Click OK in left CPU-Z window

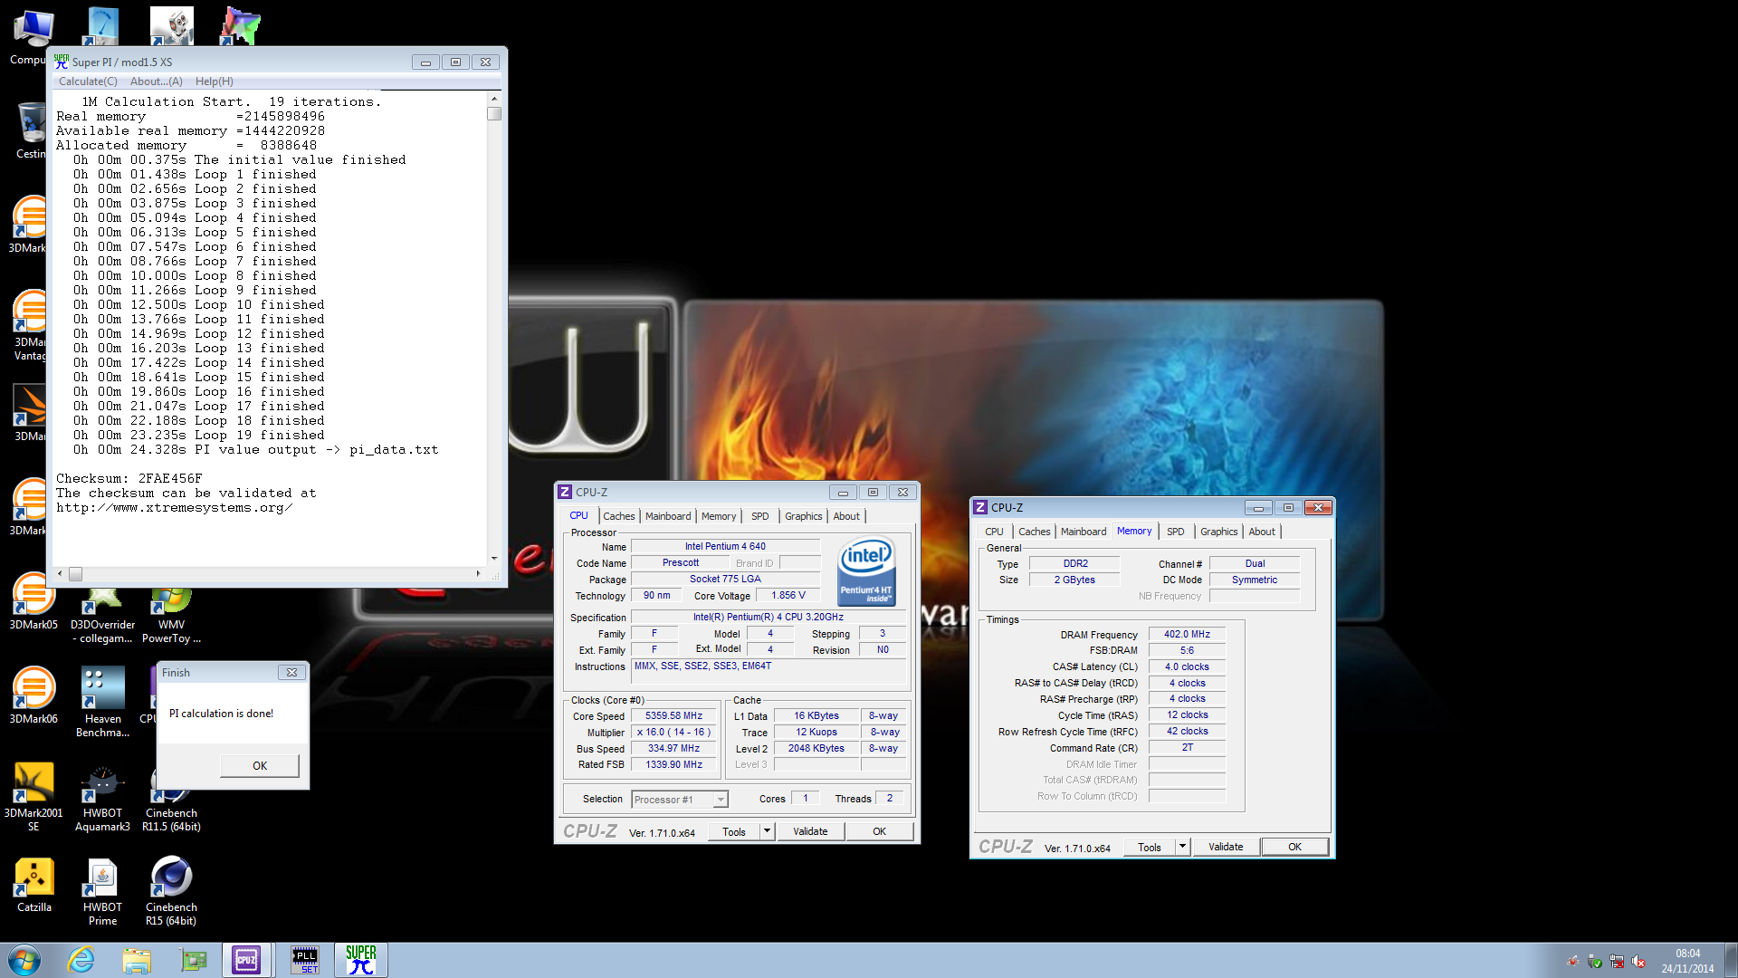click(x=880, y=831)
